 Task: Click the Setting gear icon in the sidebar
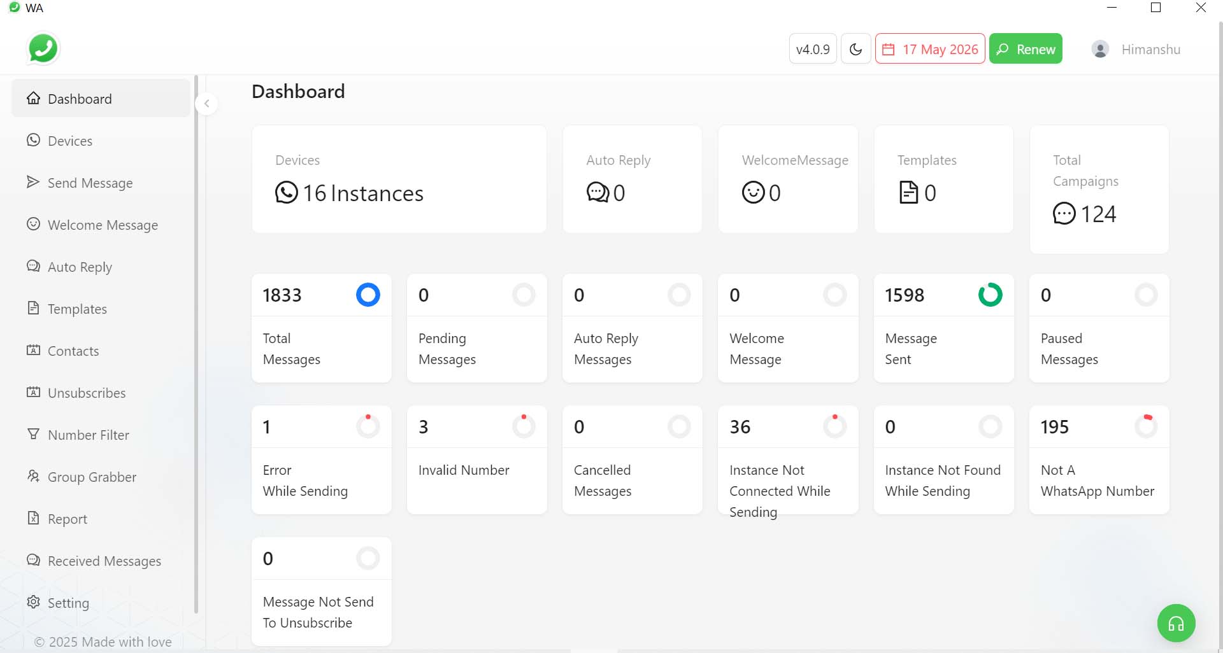[x=33, y=602]
